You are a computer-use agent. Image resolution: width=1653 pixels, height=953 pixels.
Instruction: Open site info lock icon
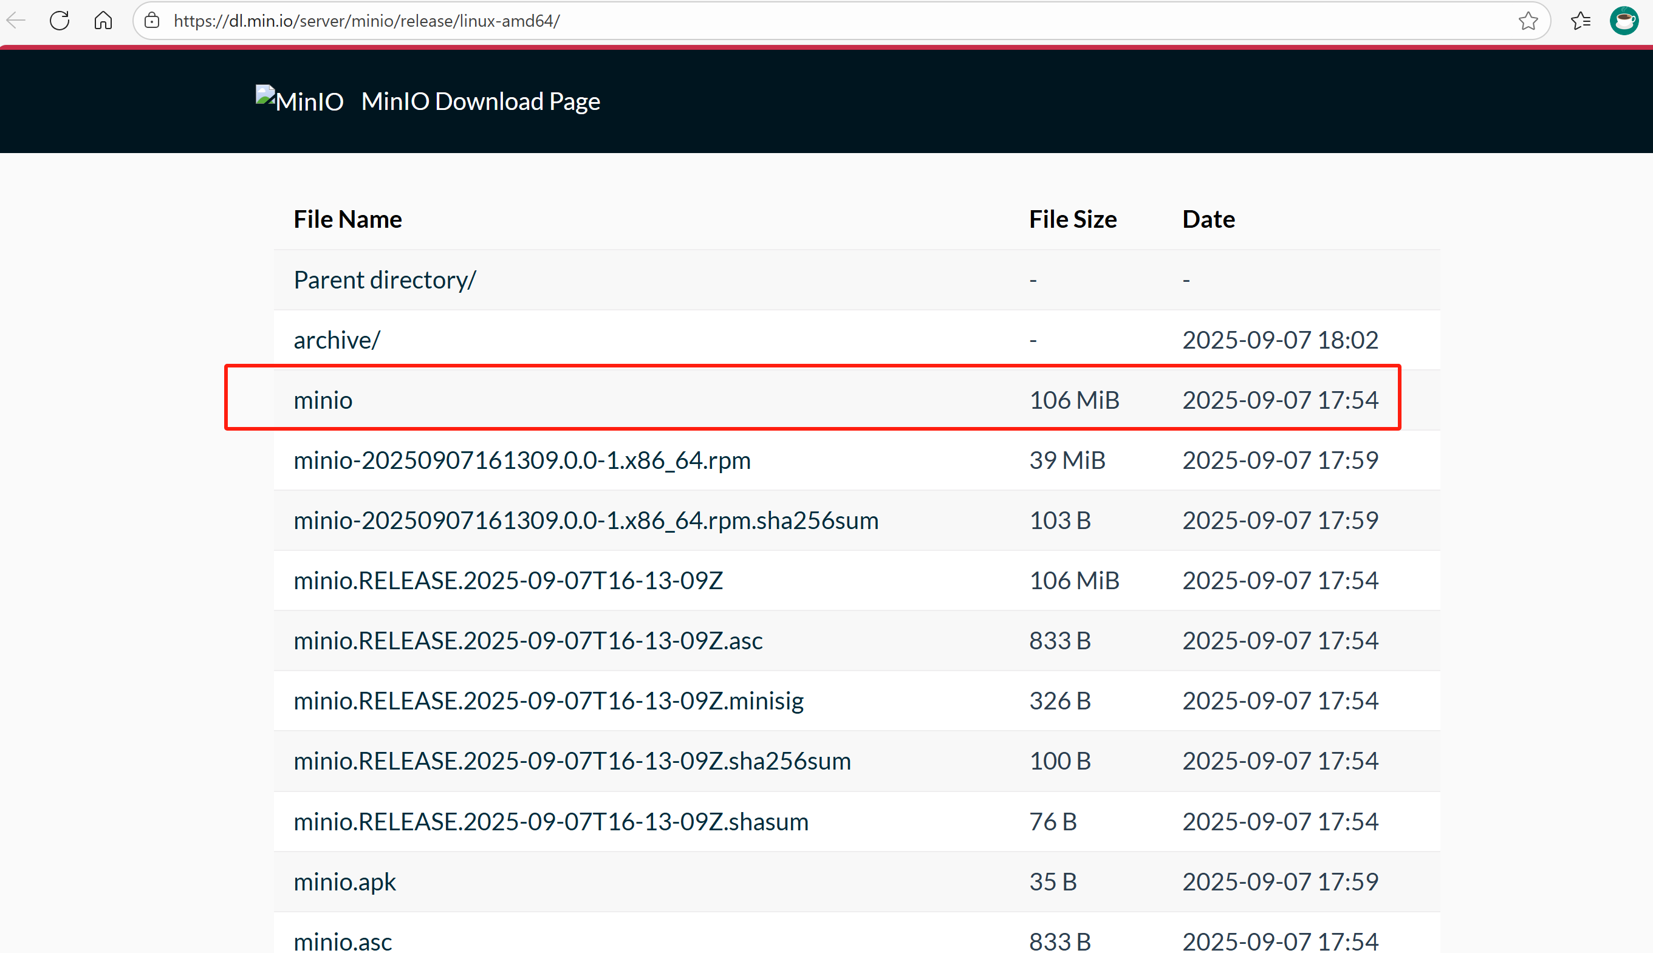[152, 21]
